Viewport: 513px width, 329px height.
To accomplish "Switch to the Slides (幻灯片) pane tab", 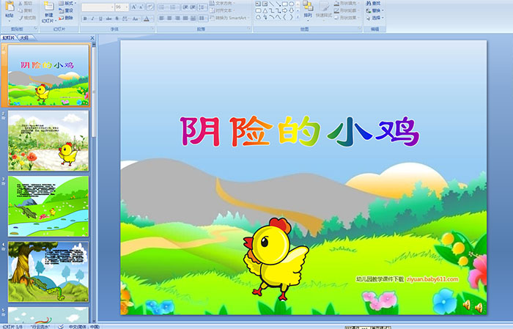I will pos(9,37).
